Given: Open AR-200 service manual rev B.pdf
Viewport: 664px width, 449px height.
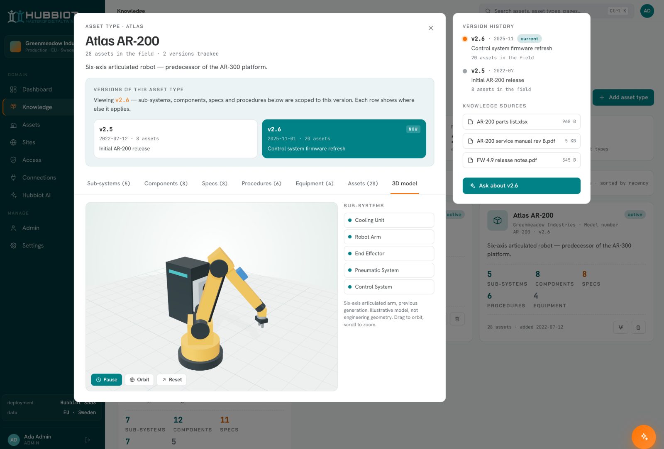Looking at the screenshot, I should pos(521,141).
